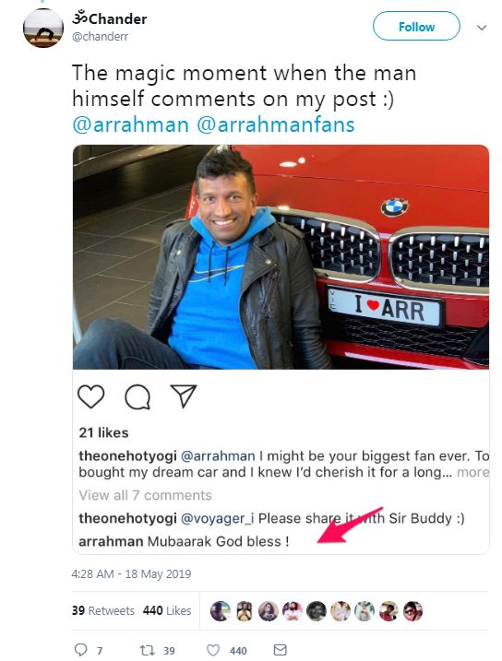
Task: Open the @arrahmanfans mention link
Action: click(276, 124)
